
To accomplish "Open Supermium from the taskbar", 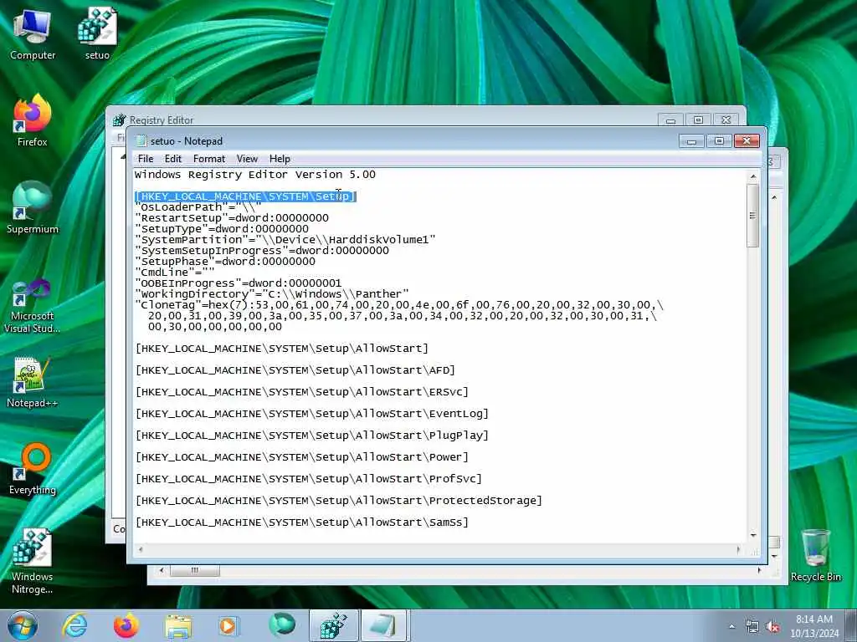I will click(281, 625).
